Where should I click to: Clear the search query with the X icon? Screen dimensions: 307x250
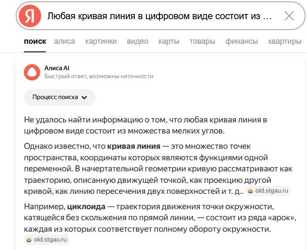(289, 16)
